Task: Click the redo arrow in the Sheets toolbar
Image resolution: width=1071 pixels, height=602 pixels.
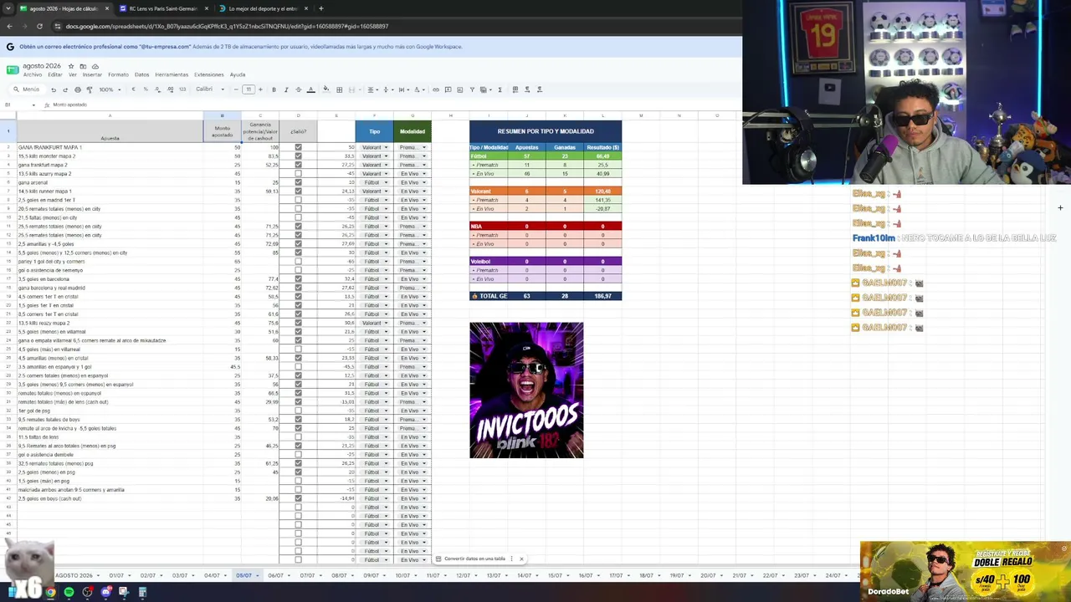Action: pos(65,89)
